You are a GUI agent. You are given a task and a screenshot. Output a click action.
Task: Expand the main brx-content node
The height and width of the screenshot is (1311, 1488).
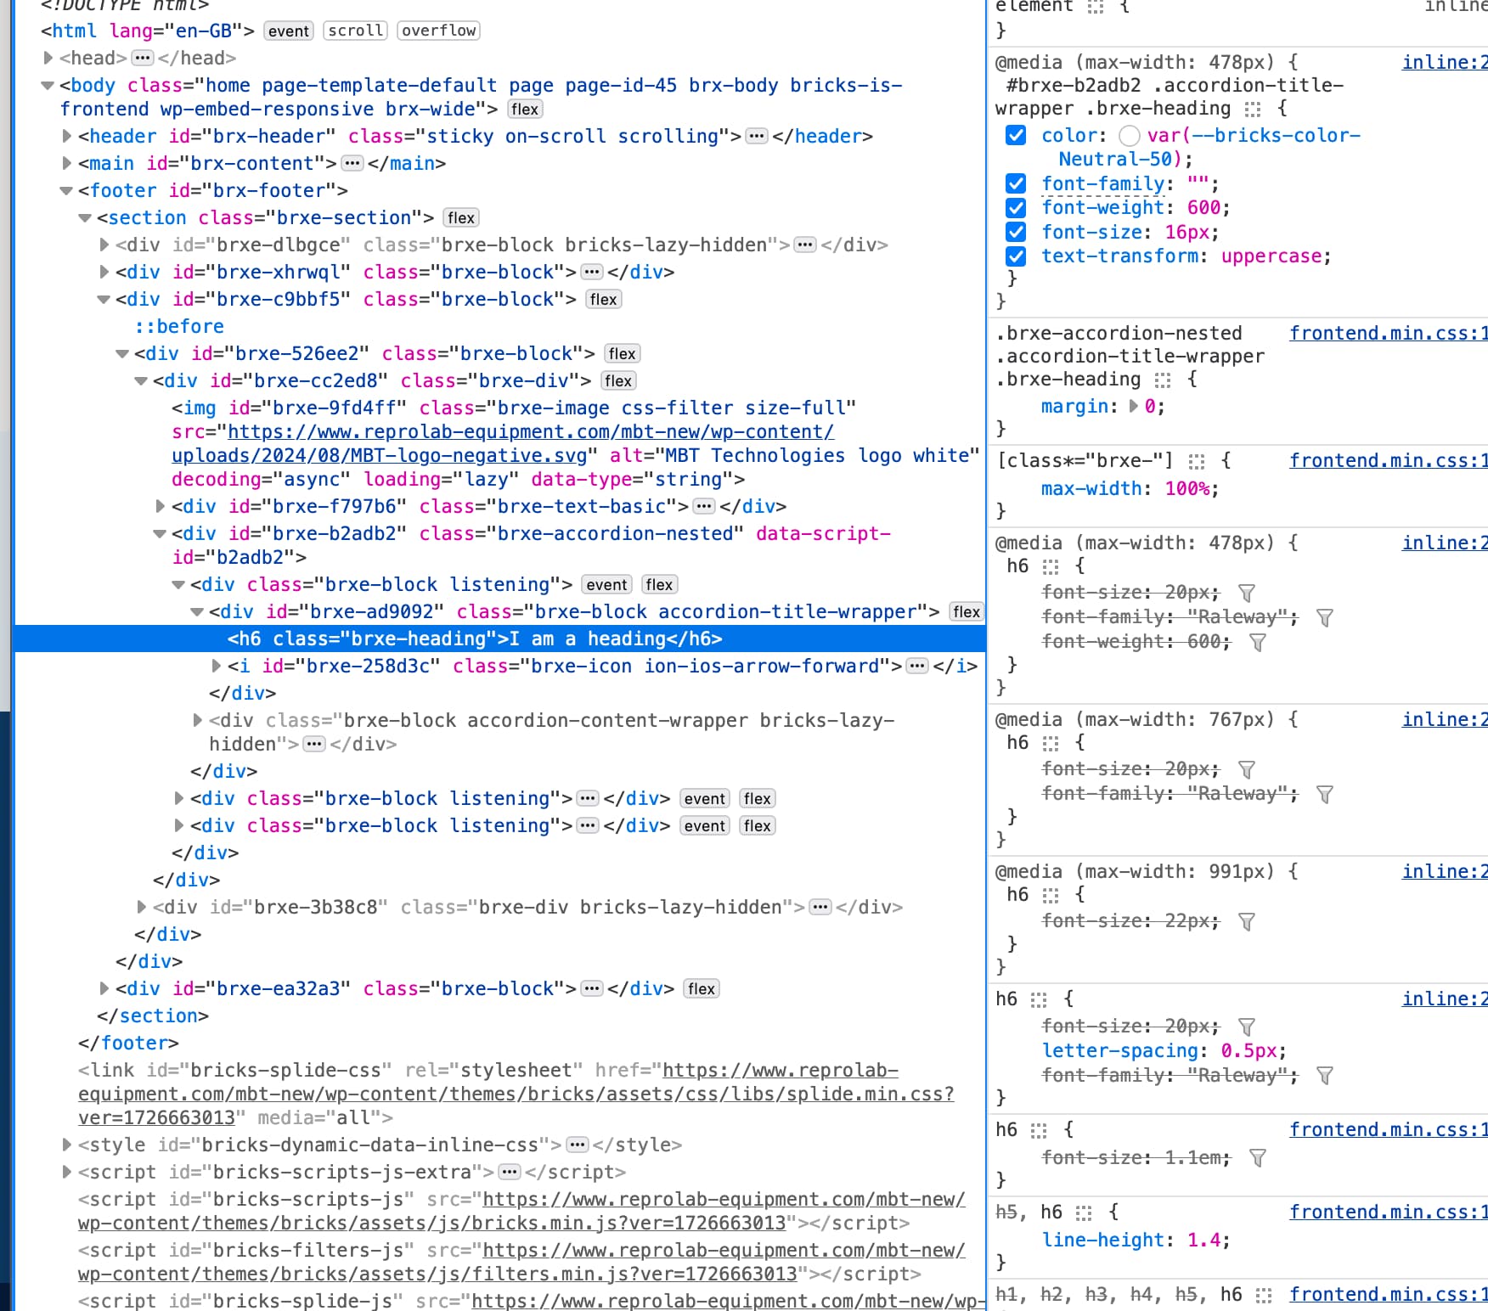pyautogui.click(x=67, y=164)
